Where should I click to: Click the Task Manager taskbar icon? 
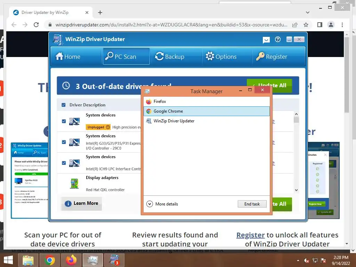(x=92, y=260)
